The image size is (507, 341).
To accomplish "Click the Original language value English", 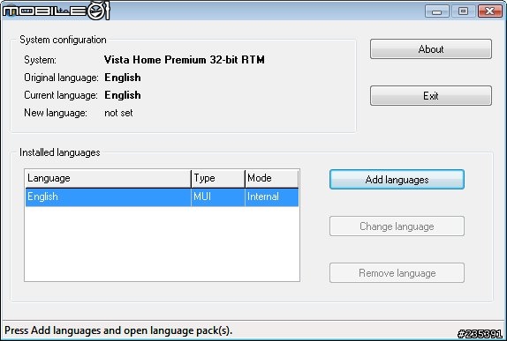I will coord(123,78).
